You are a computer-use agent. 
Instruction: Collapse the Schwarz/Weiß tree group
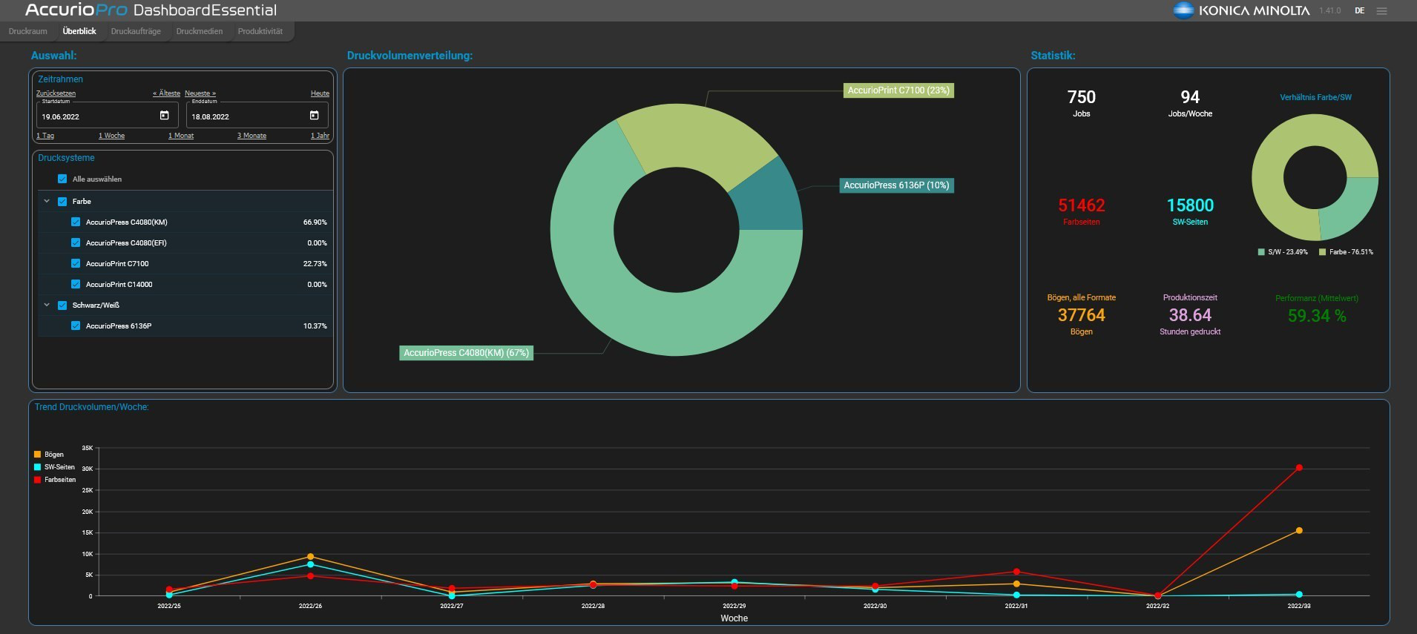point(47,305)
